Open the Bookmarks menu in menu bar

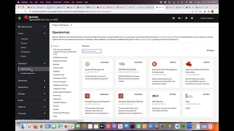(57, 2)
